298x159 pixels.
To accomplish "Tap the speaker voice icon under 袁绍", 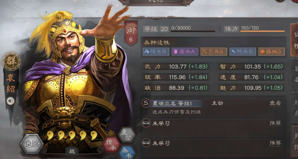I will (10, 101).
